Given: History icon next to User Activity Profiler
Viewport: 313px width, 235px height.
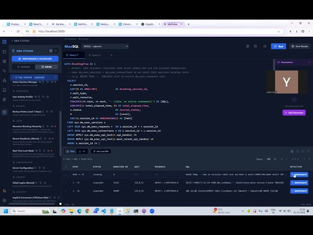Looking at the screenshot, I should [x=44, y=97].
